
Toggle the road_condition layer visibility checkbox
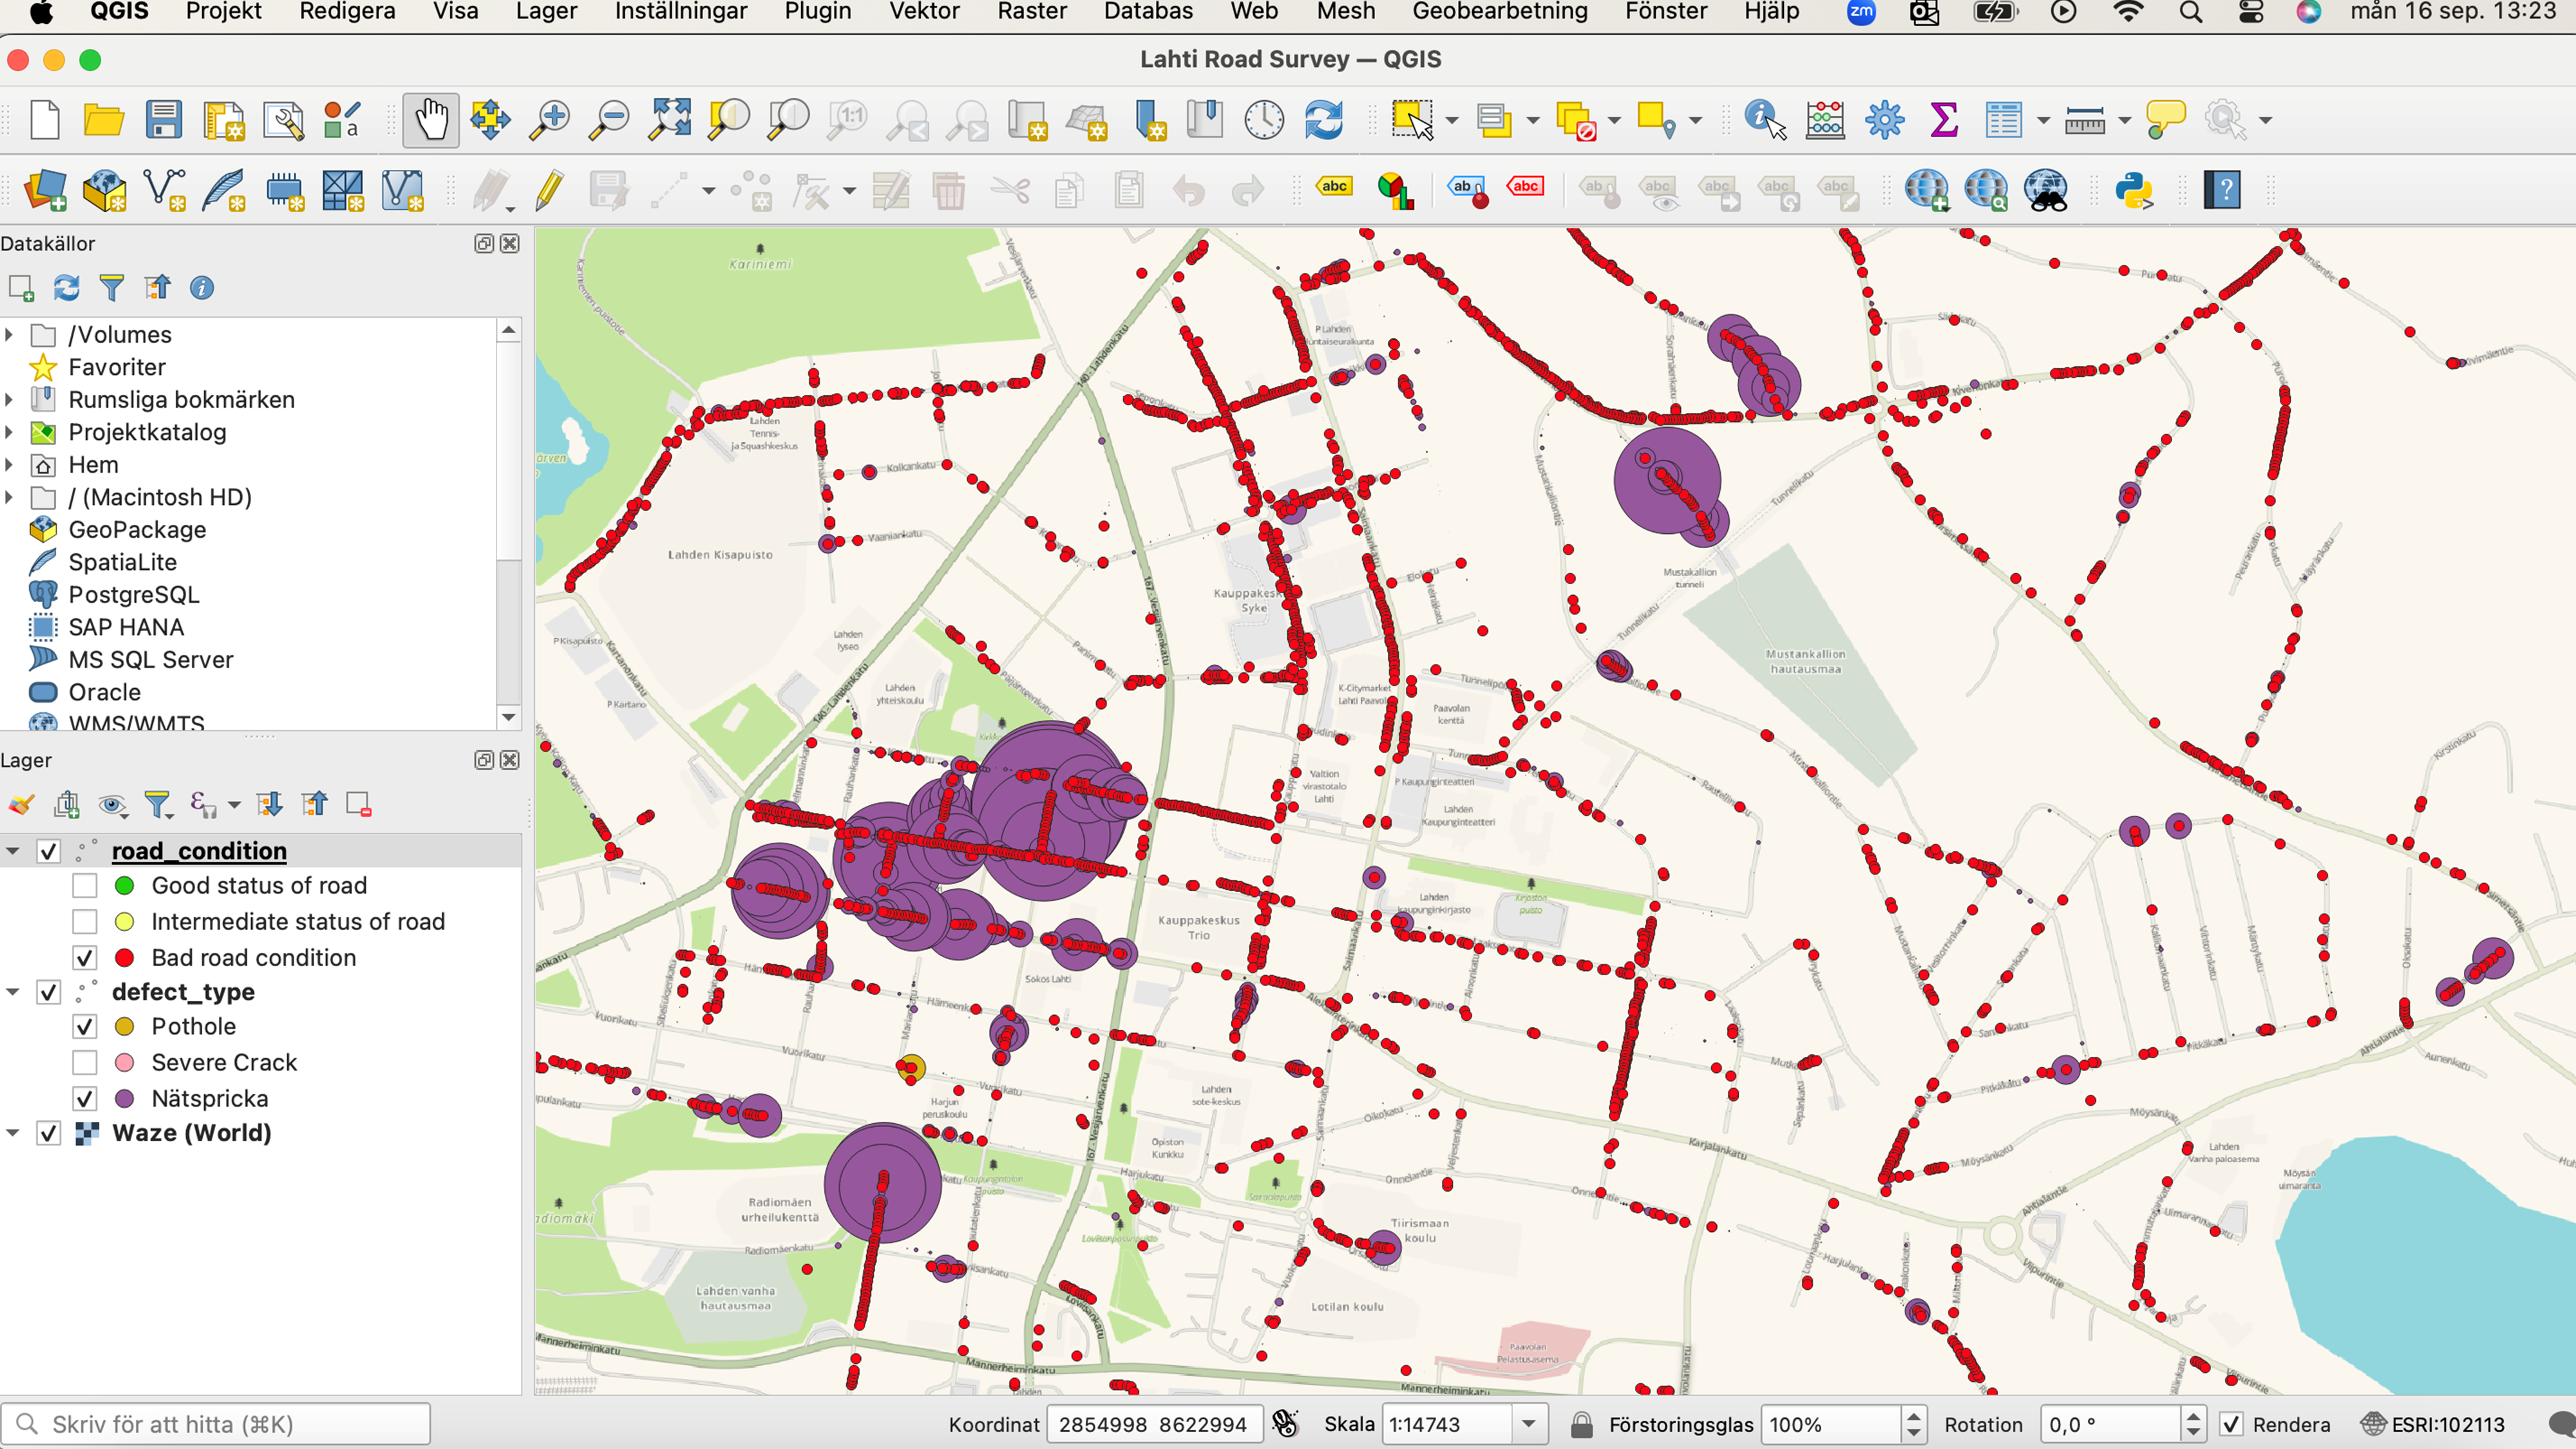[48, 851]
